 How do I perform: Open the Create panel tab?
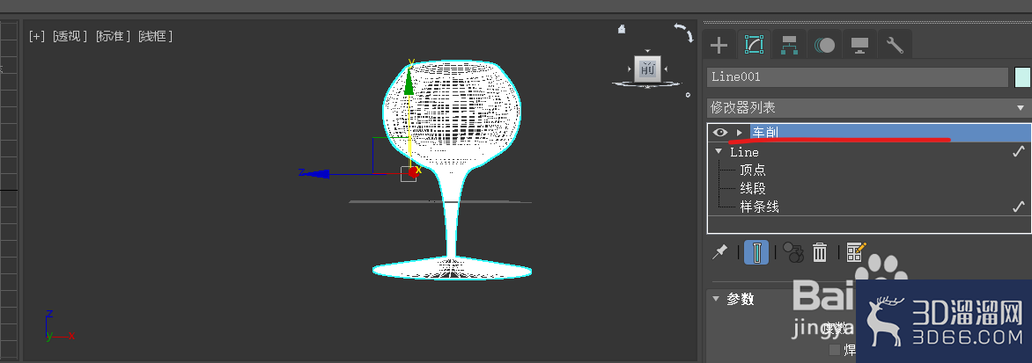[719, 46]
